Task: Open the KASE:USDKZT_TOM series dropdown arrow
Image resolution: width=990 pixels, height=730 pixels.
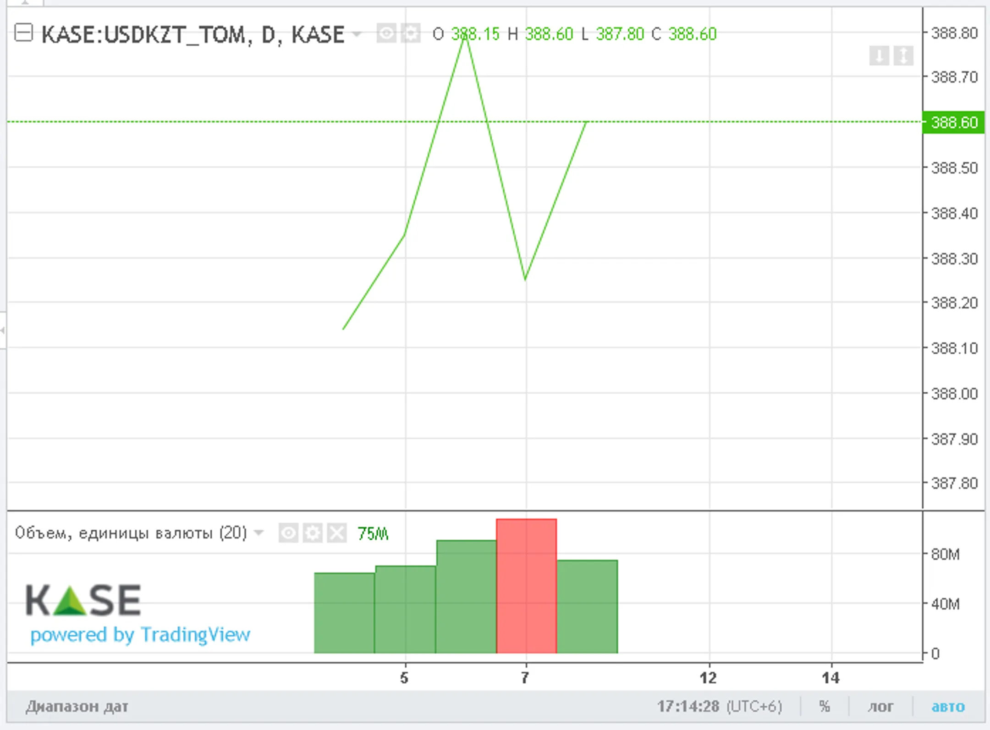Action: tap(357, 34)
